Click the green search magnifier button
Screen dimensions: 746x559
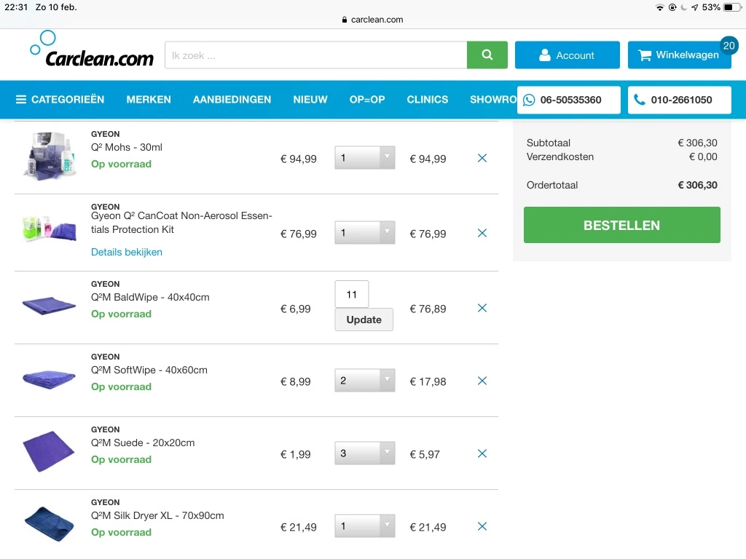coord(487,55)
